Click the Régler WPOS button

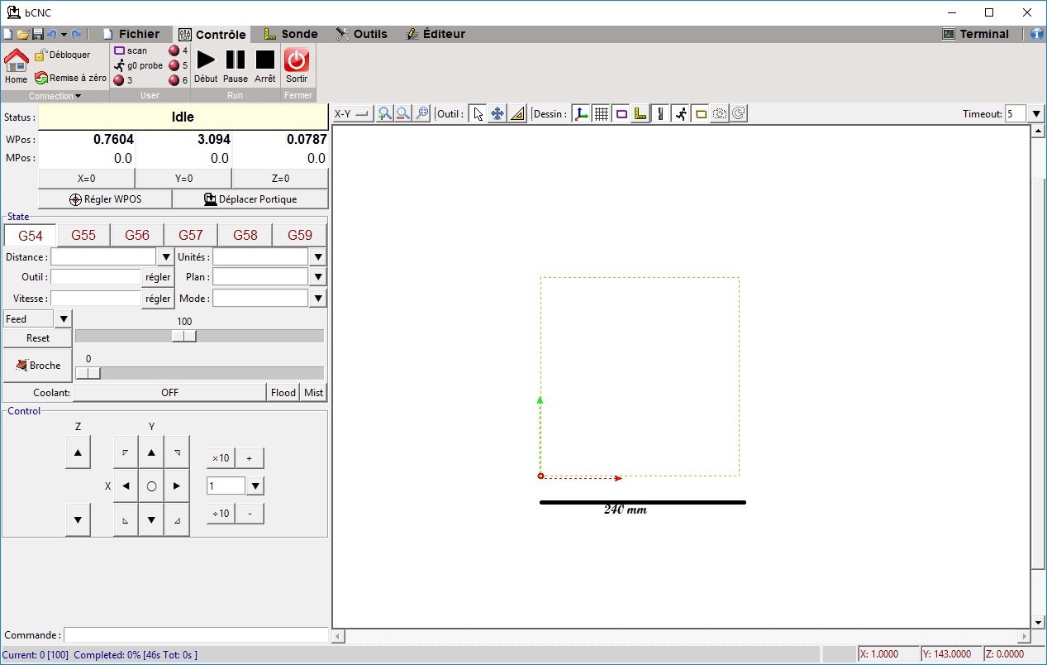click(105, 199)
